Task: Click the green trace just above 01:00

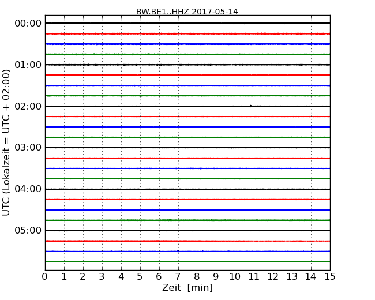Action: (187, 54)
